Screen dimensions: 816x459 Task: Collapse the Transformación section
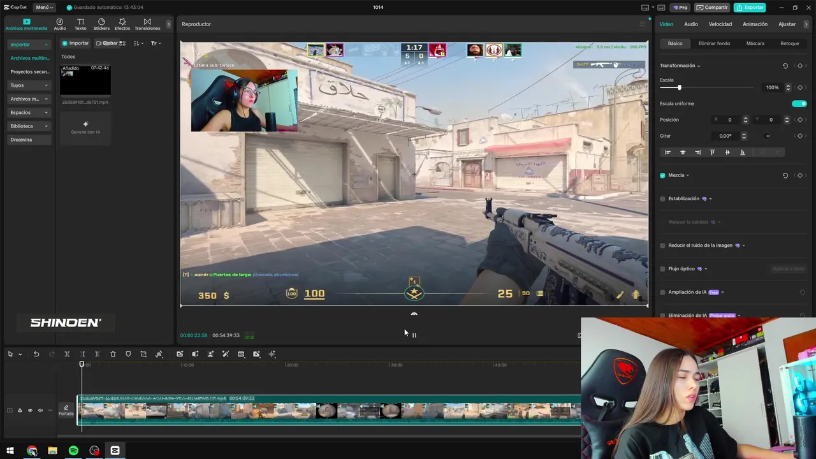click(699, 66)
